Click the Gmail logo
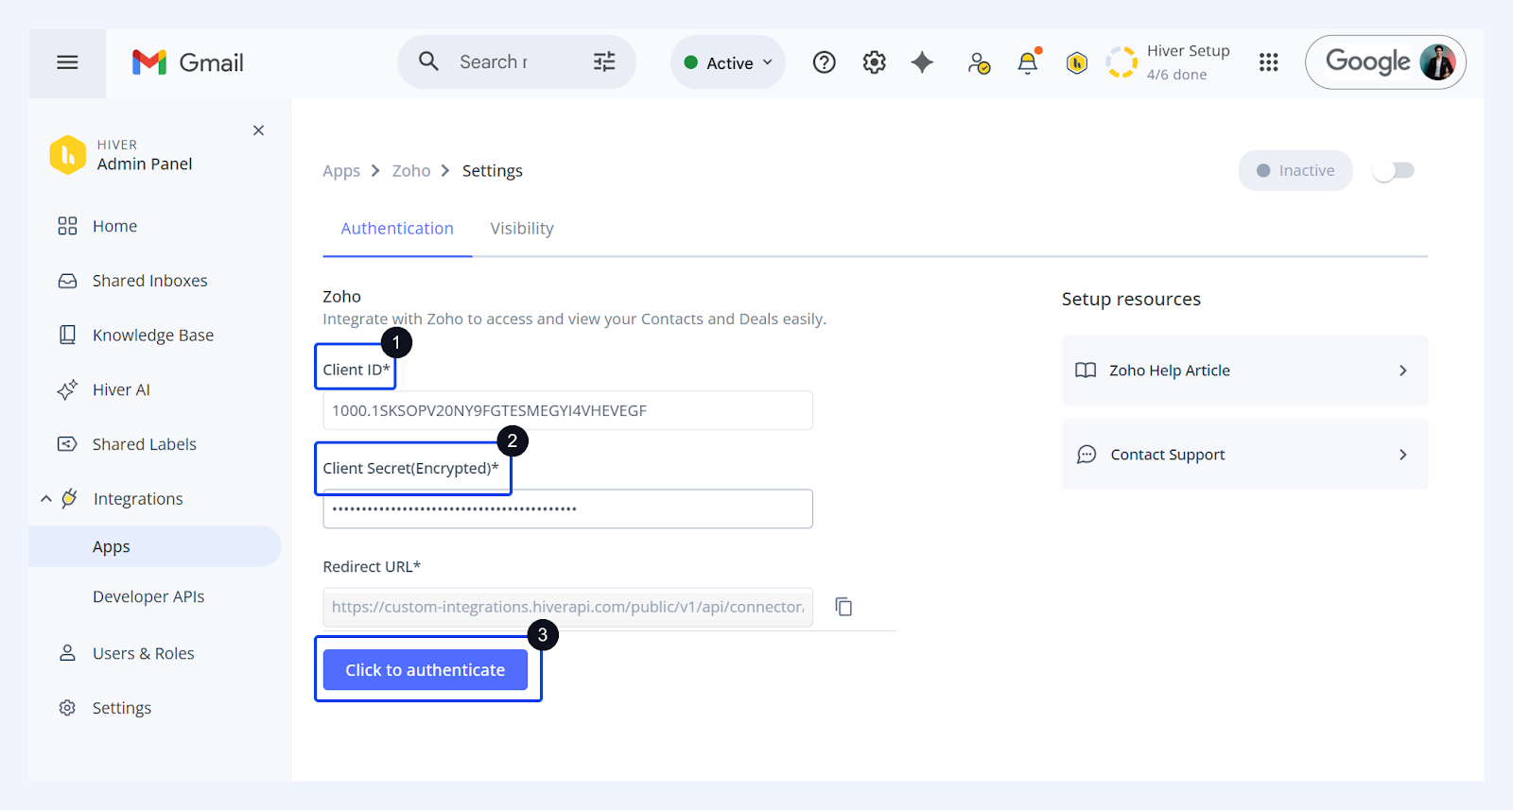Screen dimensions: 1513x810 pyautogui.click(x=187, y=62)
